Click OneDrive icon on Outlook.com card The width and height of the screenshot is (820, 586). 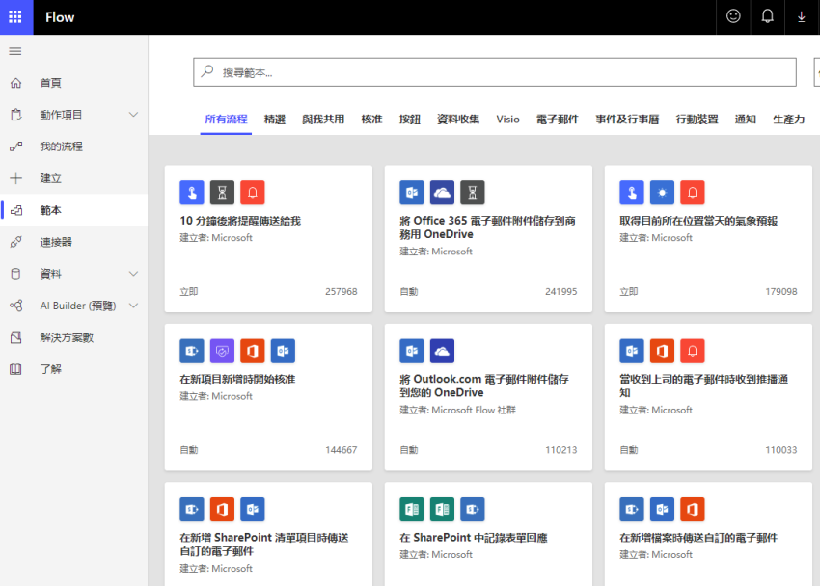pyautogui.click(x=443, y=351)
